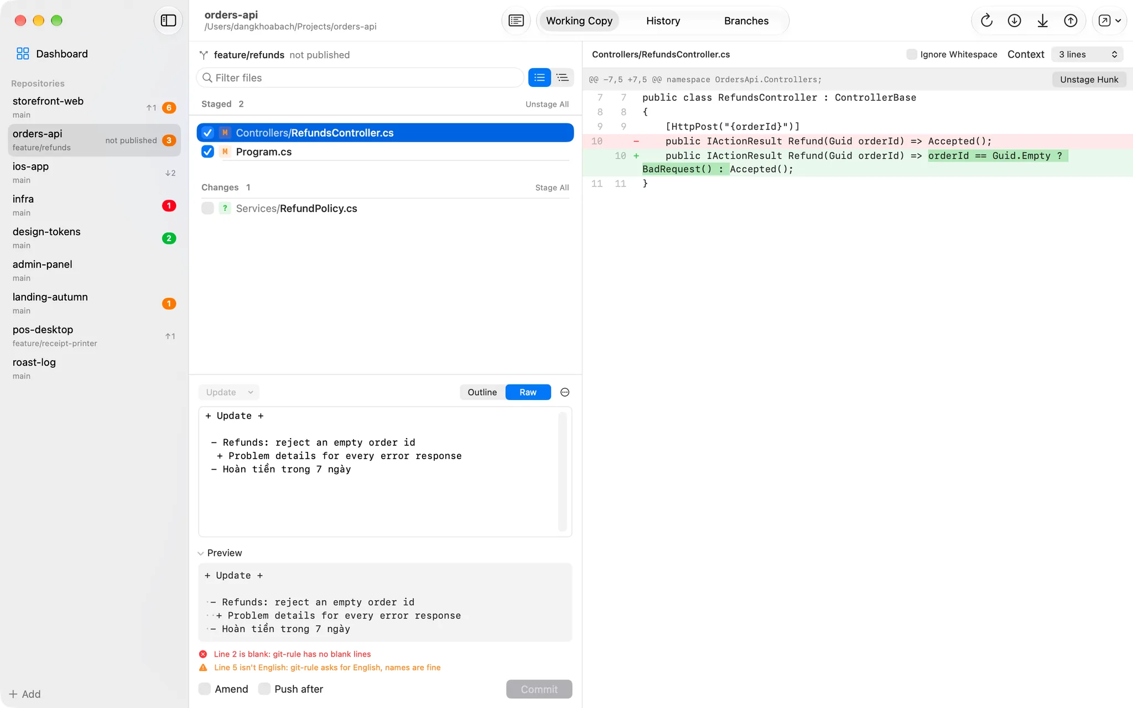Click the pull down-arrow icon
The width and height of the screenshot is (1133, 708).
pyautogui.click(x=1042, y=20)
